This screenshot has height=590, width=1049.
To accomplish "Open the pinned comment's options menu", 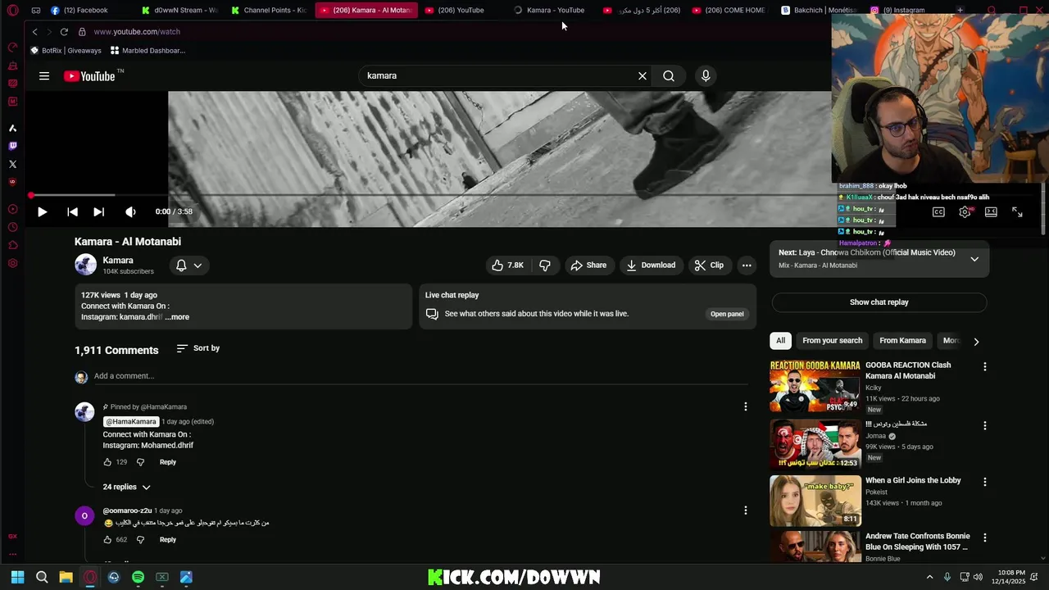I will point(745,406).
